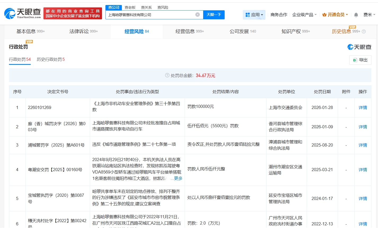Open the 应用 dropdown menu
This screenshot has width=378, height=228.
click(254, 15)
